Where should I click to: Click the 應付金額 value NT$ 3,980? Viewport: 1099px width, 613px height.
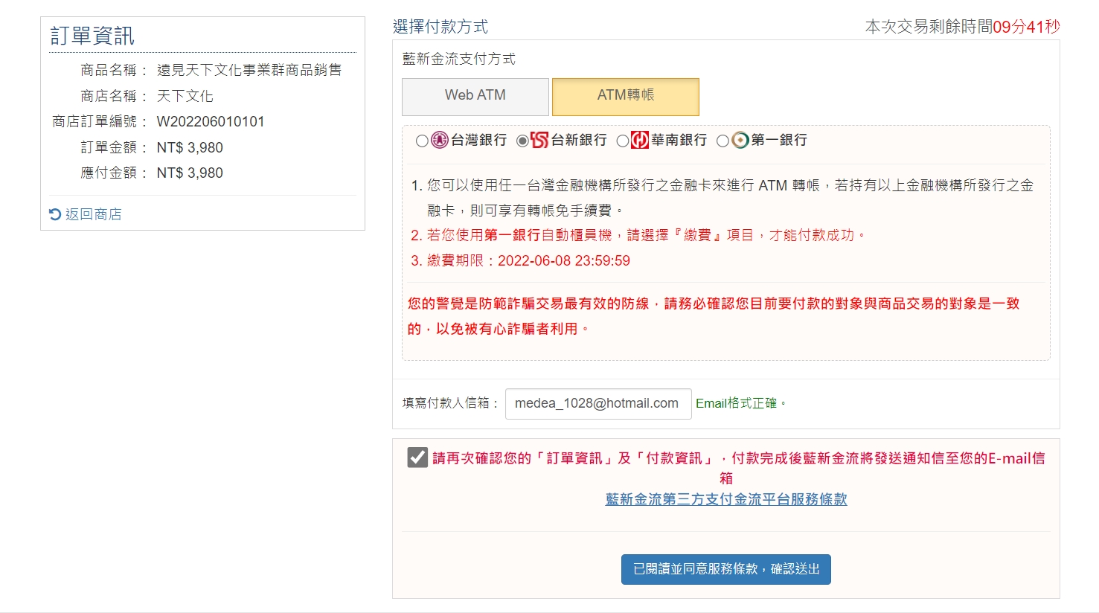190,173
